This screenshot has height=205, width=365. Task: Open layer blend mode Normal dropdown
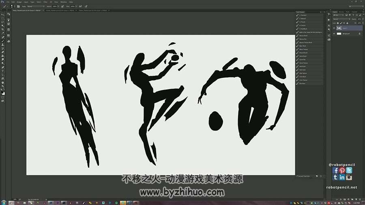[x=342, y=19]
